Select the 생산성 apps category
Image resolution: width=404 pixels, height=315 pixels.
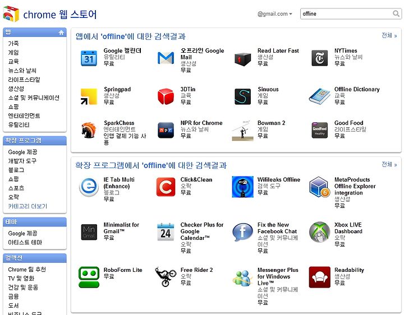click(x=16, y=89)
